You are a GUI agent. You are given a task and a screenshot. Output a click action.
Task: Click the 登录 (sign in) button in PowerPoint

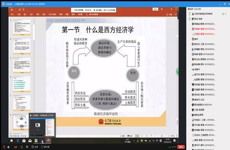[155, 9]
